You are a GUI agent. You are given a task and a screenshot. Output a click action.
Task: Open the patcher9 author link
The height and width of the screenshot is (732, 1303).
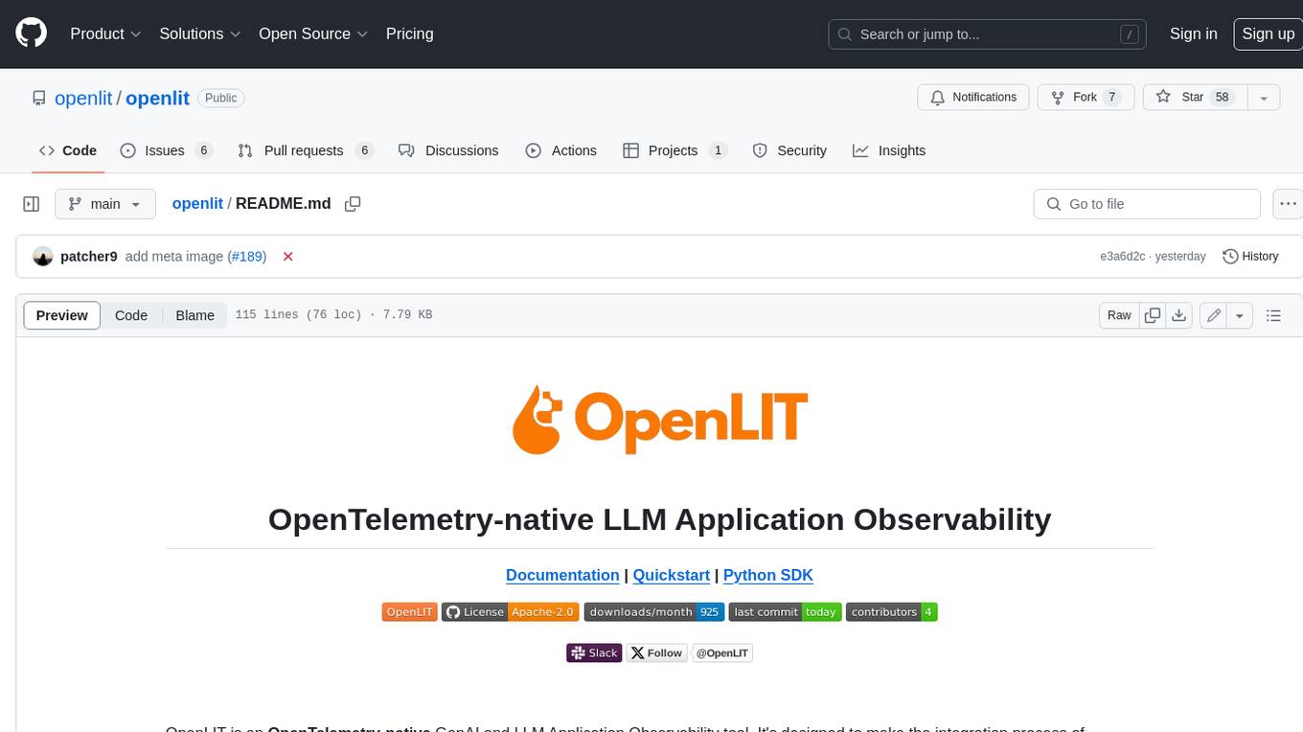88,257
